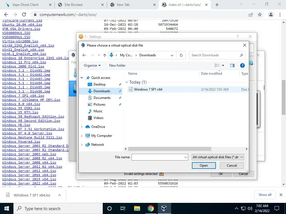Open volume control in system tray
The image size is (286, 214).
pos(250,208)
